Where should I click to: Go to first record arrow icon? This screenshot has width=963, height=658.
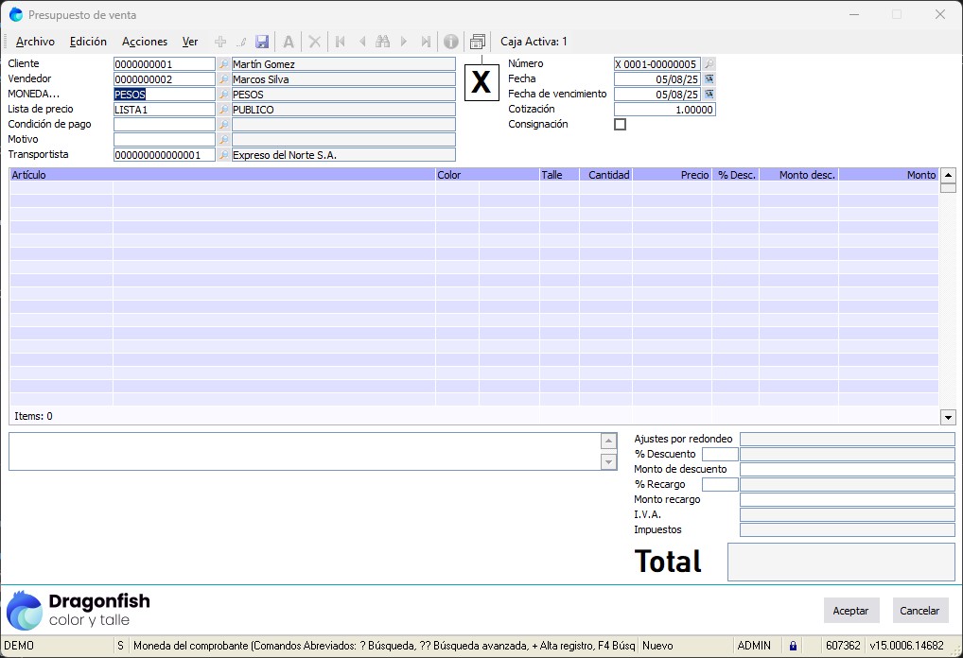pyautogui.click(x=340, y=42)
